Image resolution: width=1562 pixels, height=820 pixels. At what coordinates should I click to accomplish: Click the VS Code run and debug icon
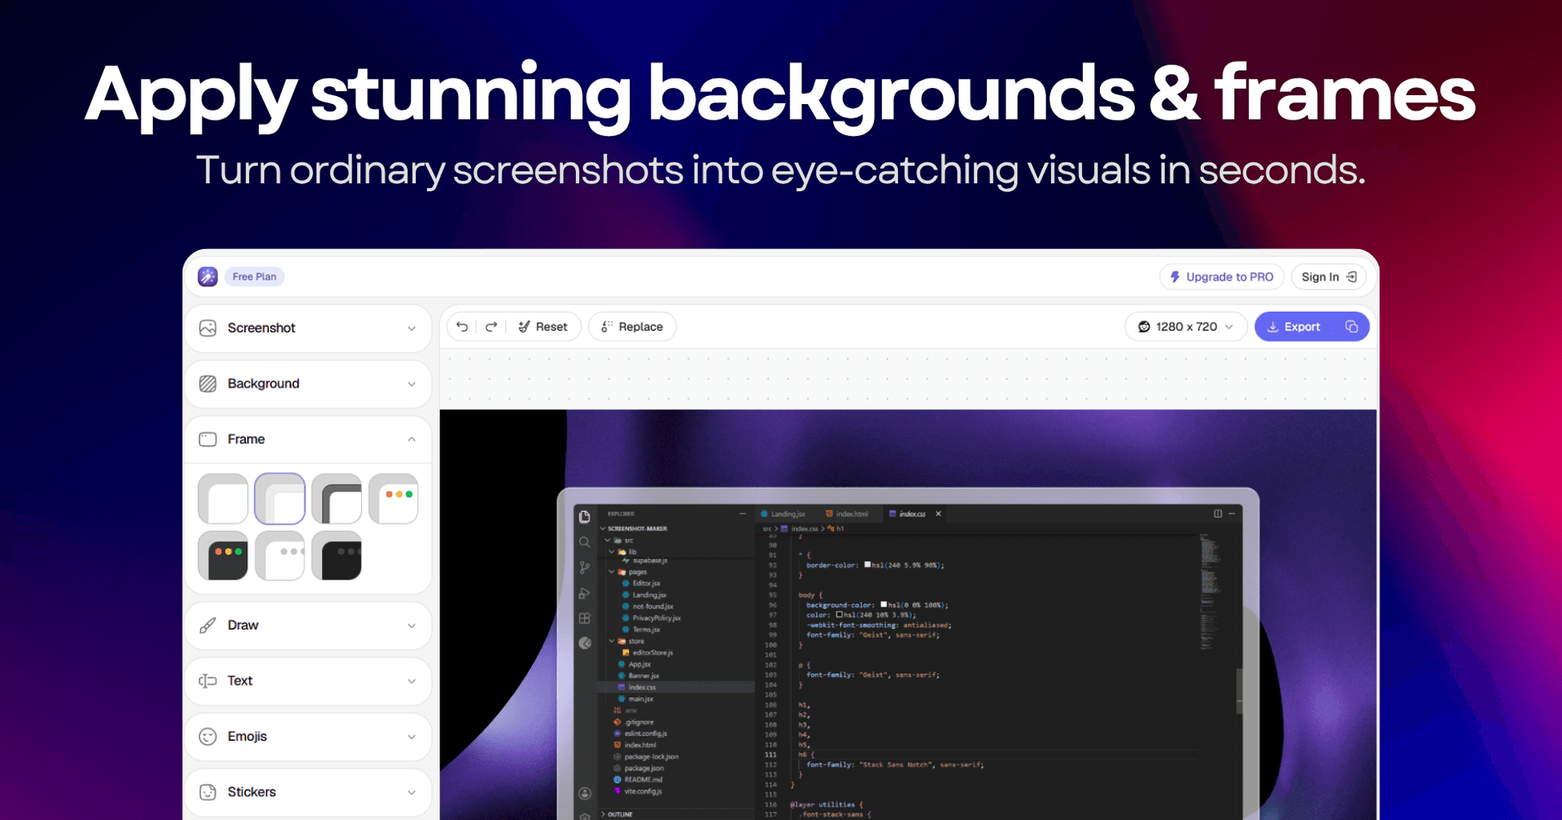point(584,593)
